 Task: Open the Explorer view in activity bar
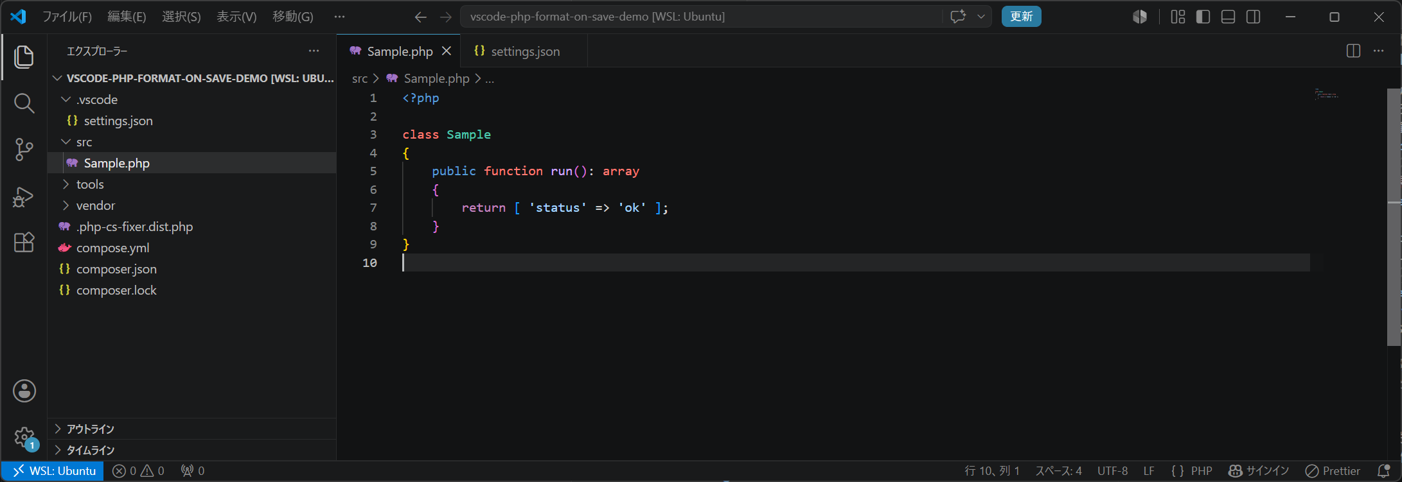(24, 57)
